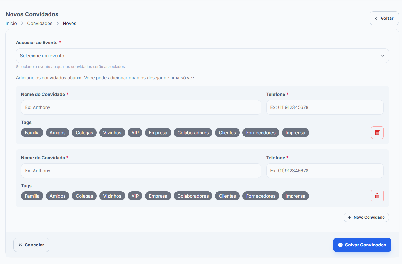The width and height of the screenshot is (402, 264).
Task: Select Colaboradores tag in the first guest
Action: coord(193,133)
